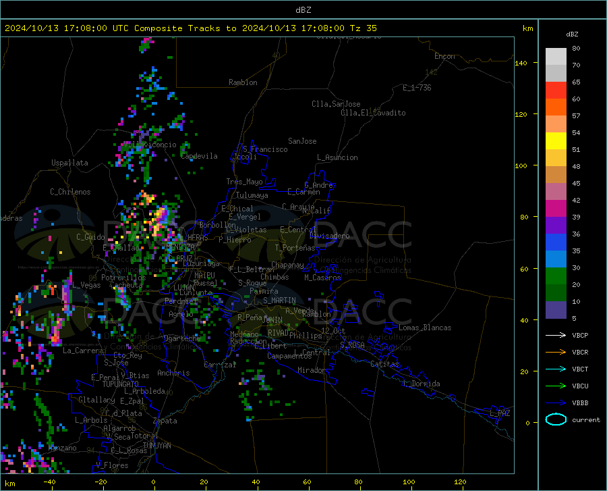This screenshot has width=607, height=491.
Task: Click the 'Capdevila' map label
Action: click(199, 156)
